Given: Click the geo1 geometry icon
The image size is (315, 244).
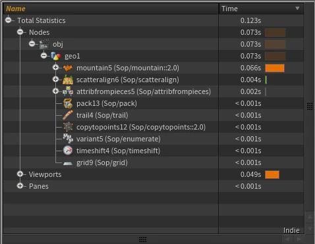Looking at the screenshot, I should pos(56,56).
